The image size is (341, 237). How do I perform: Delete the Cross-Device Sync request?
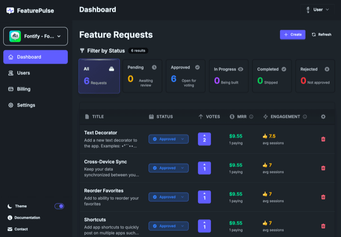click(323, 168)
